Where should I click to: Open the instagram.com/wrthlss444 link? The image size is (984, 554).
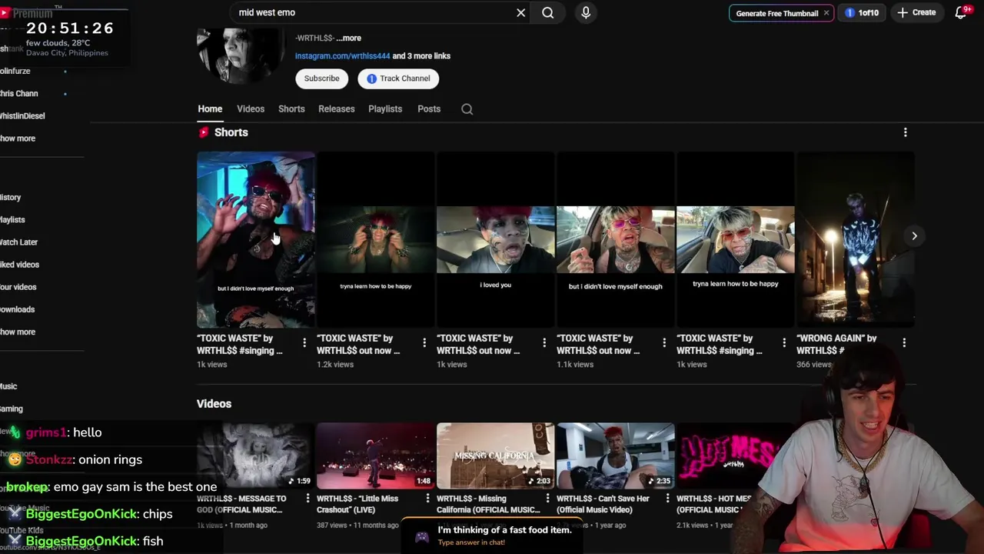(342, 56)
